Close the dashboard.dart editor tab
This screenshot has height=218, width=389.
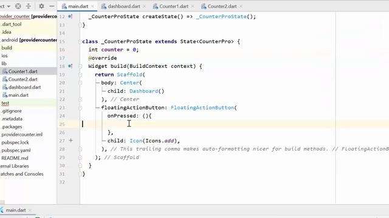145,7
